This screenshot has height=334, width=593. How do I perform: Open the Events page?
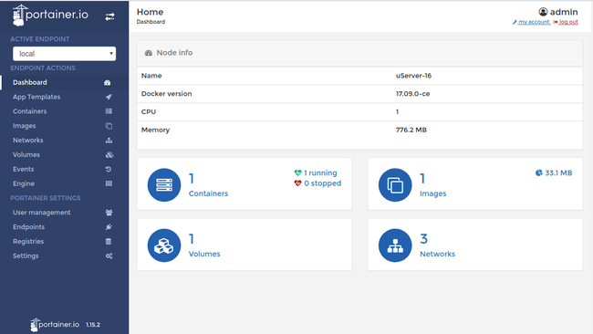tap(23, 169)
